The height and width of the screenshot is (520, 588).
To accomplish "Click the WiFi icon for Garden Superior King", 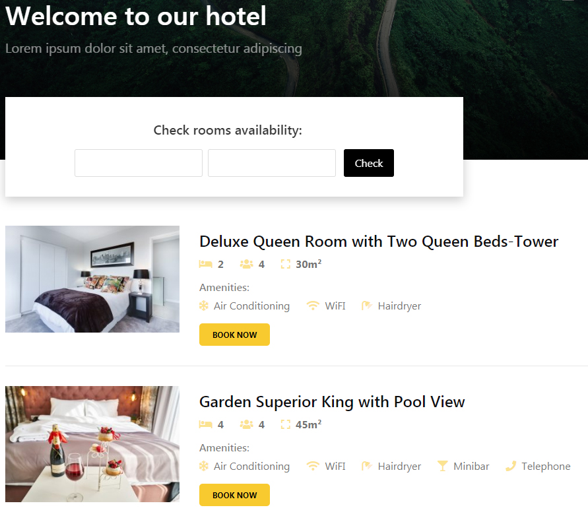I will pyautogui.click(x=313, y=466).
